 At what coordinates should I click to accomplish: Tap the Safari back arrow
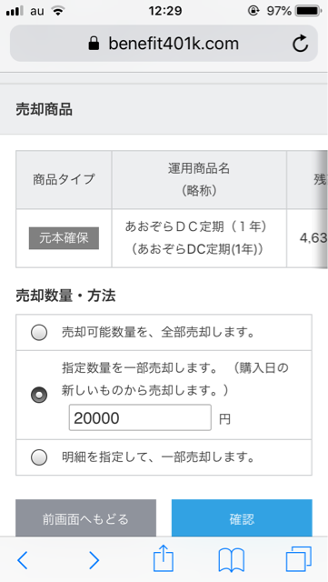tap(23, 560)
